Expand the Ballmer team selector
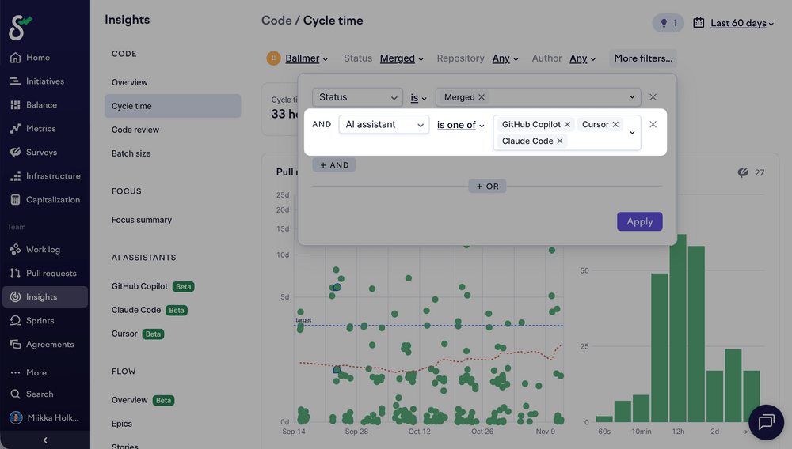This screenshot has height=449, width=792. pyautogui.click(x=306, y=58)
